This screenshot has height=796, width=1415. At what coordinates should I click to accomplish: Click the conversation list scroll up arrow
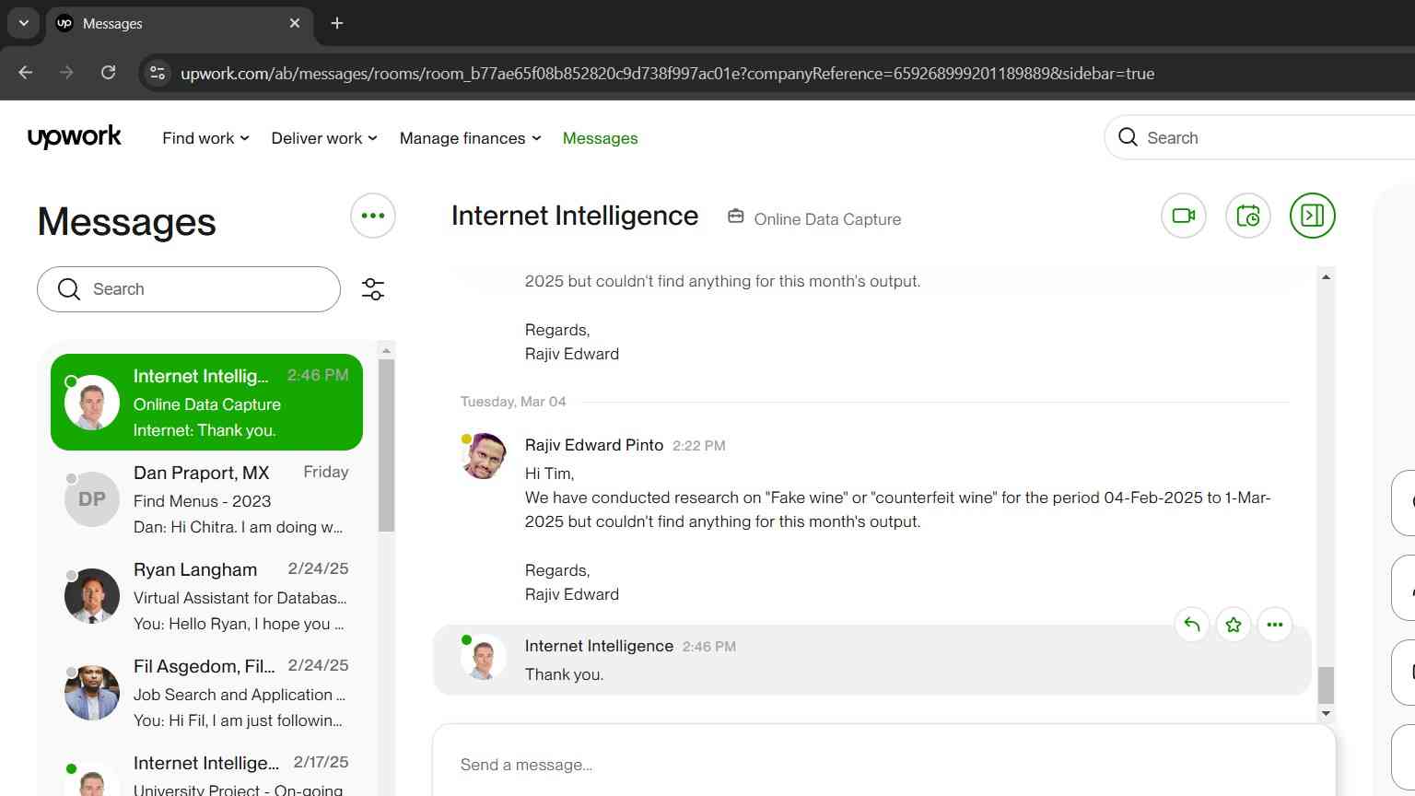387,350
